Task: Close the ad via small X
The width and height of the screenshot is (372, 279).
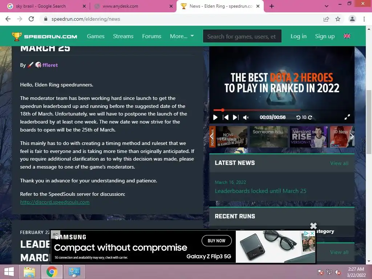Action: pyautogui.click(x=312, y=234)
